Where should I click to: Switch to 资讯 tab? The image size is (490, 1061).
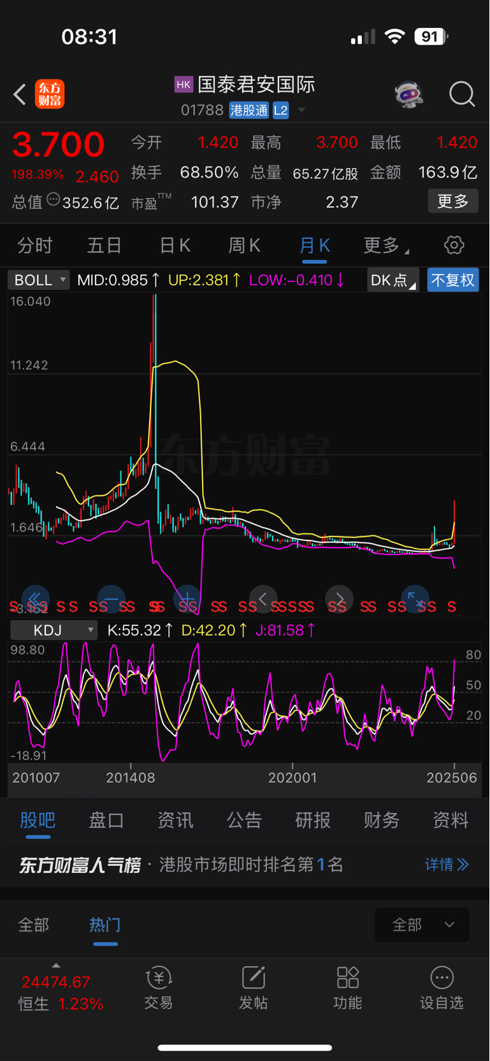coord(175,820)
